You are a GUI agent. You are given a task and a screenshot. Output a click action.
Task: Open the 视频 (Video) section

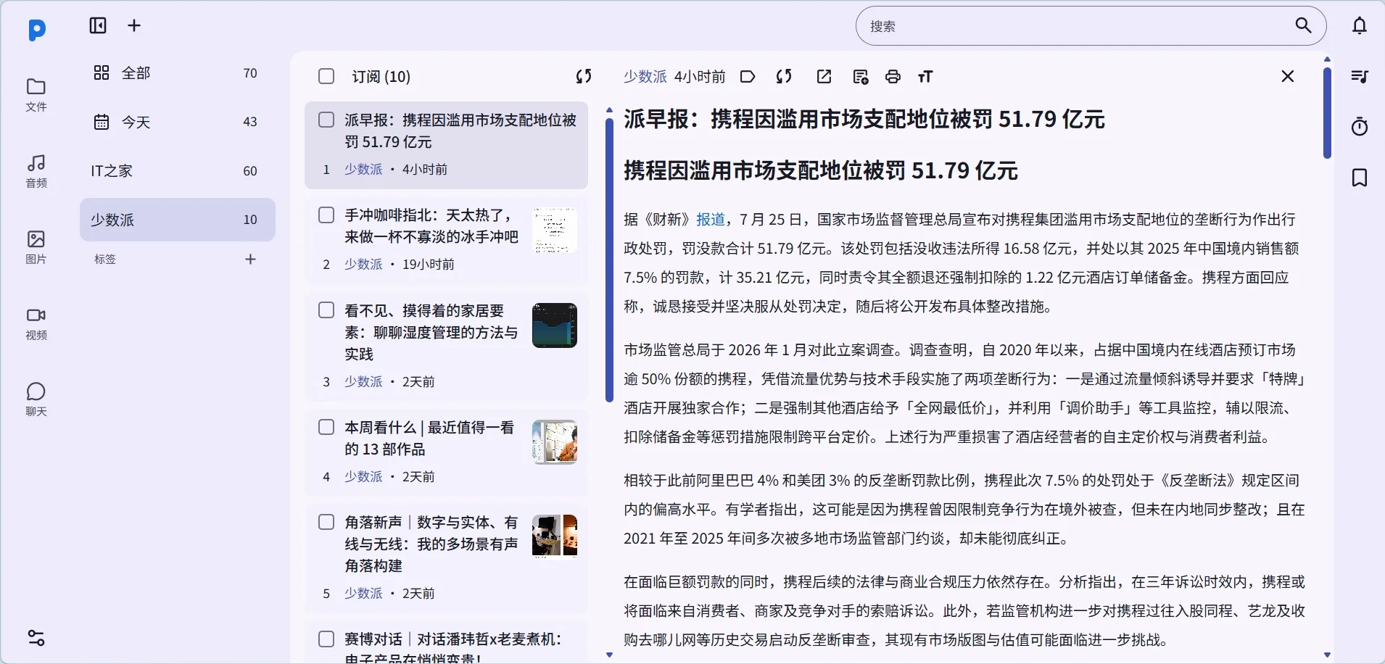[36, 323]
